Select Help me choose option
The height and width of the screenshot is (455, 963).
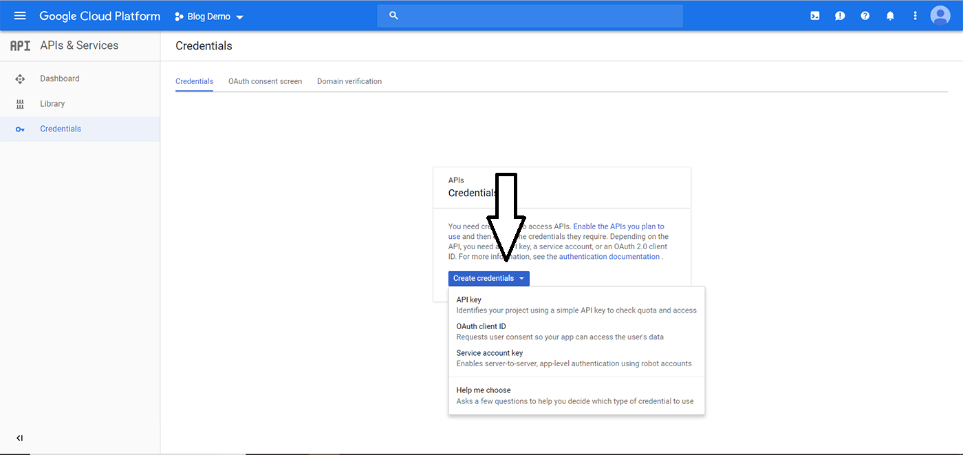click(x=576, y=395)
